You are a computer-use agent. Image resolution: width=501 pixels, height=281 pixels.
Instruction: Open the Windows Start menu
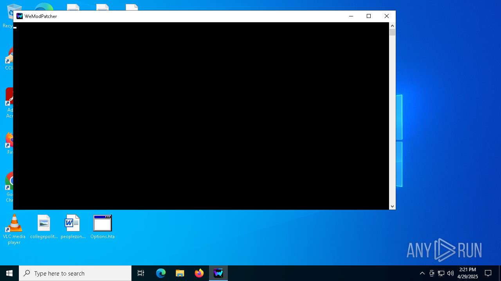coord(9,273)
